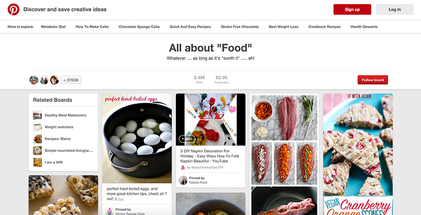Viewport: 421px width, 215px height.
Task: Click the Log in button
Action: pyautogui.click(x=394, y=9)
